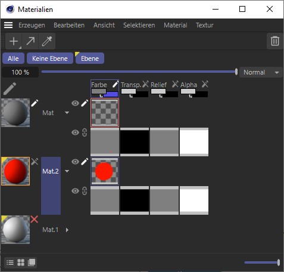Click the Alle filter button
The image size is (284, 272).
pos(13,58)
